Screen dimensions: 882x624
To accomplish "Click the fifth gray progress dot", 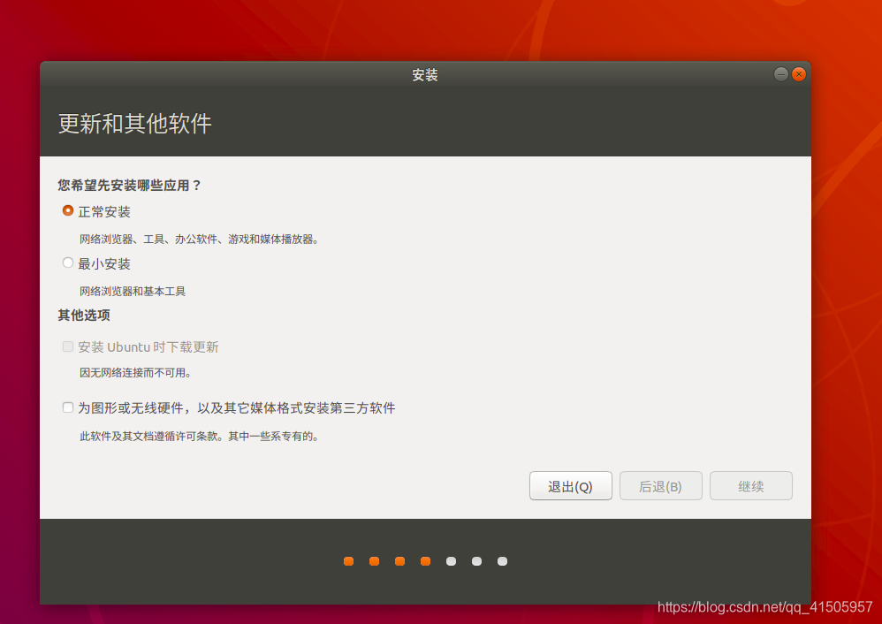I will pyautogui.click(x=451, y=560).
